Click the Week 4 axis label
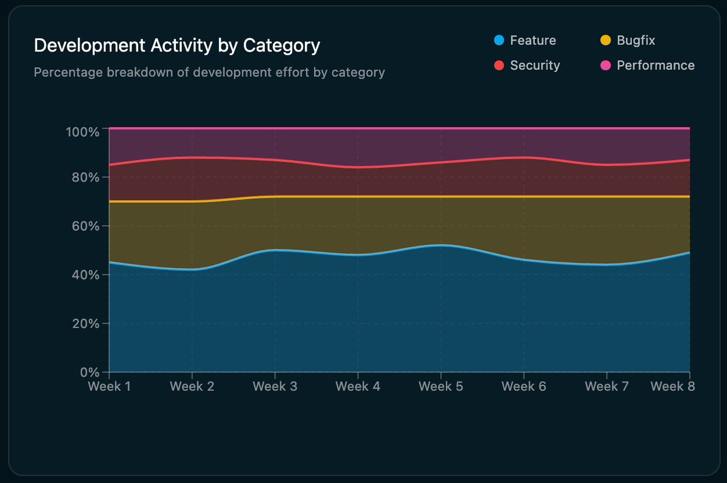The height and width of the screenshot is (483, 727). (x=358, y=386)
